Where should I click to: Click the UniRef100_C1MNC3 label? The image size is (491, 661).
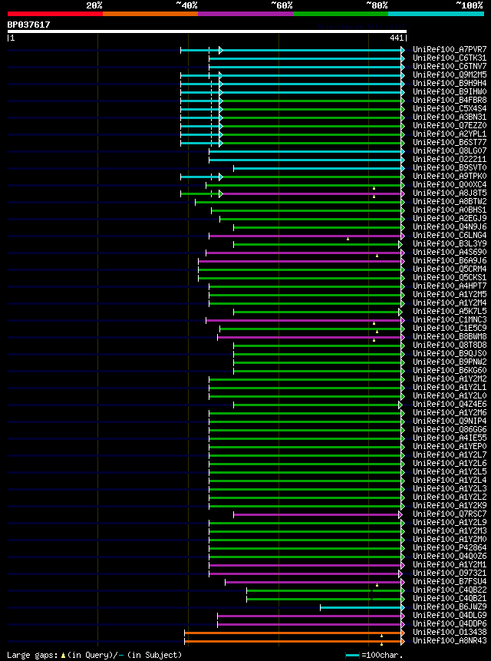pyautogui.click(x=450, y=319)
